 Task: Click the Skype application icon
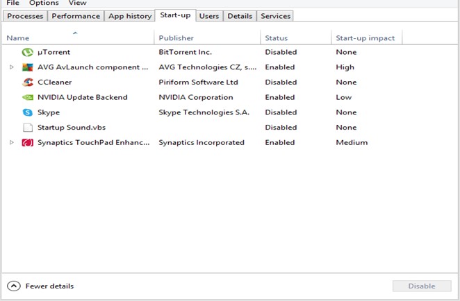[28, 112]
